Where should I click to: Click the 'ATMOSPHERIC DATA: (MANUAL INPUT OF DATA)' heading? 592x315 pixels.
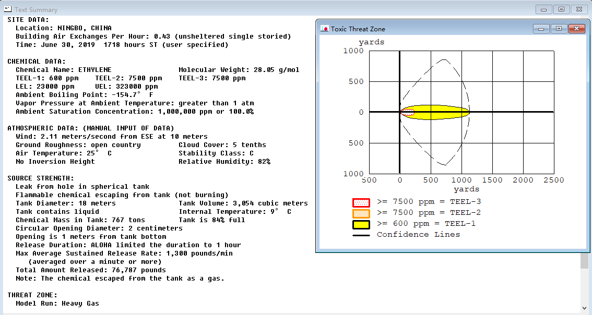pos(91,128)
